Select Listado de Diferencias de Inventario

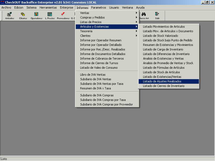point(169,54)
